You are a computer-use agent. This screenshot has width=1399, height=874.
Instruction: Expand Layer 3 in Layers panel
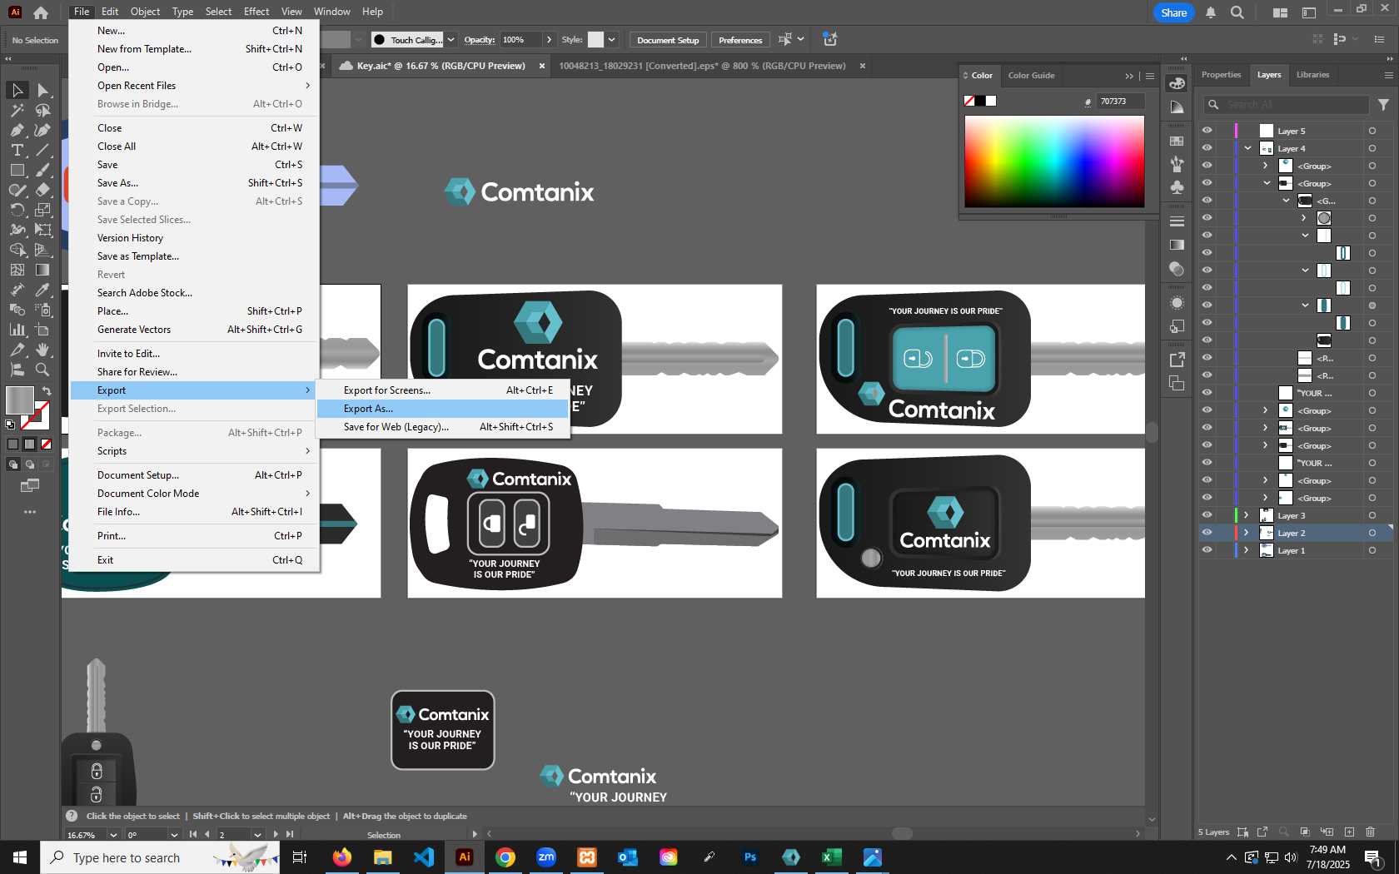(x=1247, y=515)
